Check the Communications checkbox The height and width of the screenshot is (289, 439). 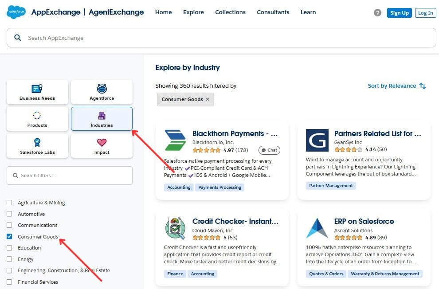(9, 225)
